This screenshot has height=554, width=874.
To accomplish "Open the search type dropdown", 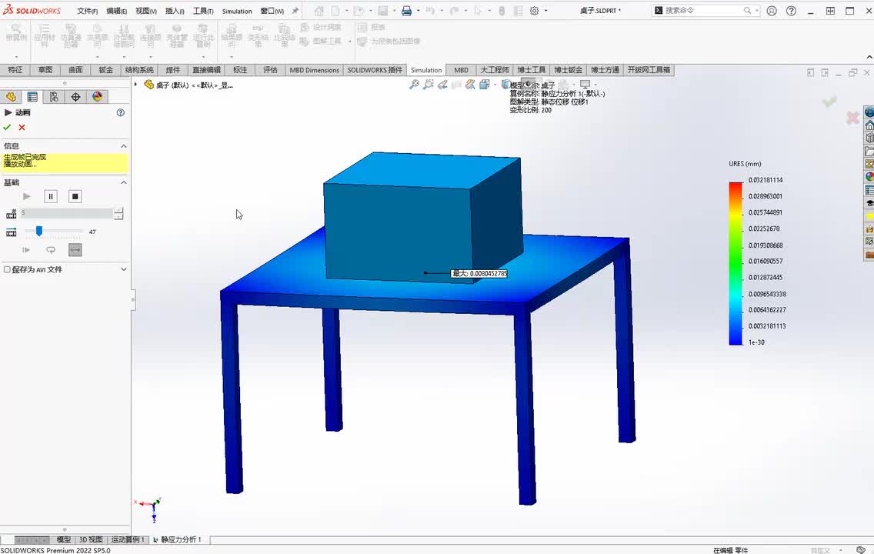I will click(756, 11).
